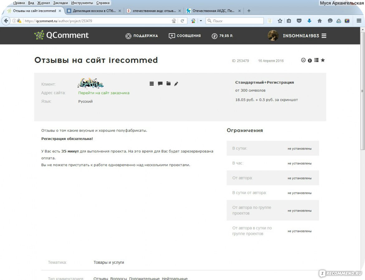Open dropdown arrow next to colorful home icon
The image size is (365, 280).
click(201, 21)
